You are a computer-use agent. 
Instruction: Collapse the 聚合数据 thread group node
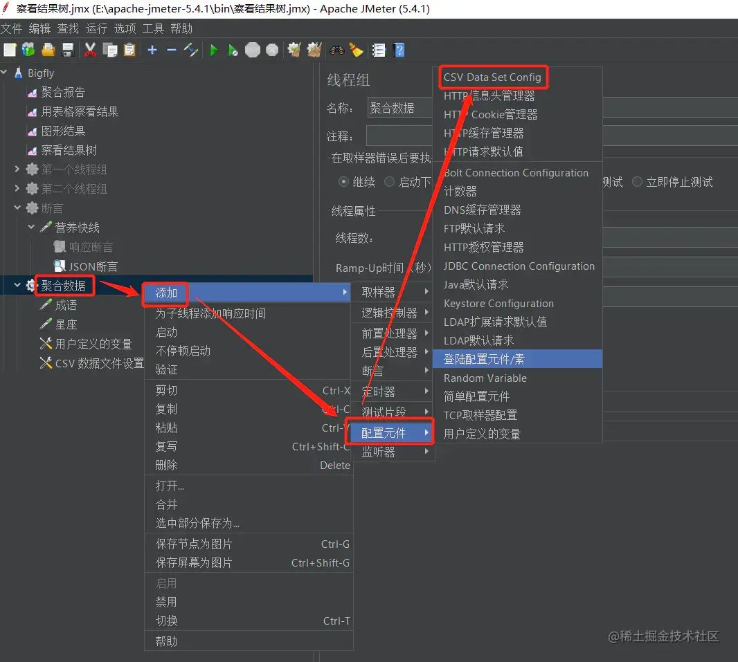coord(17,285)
